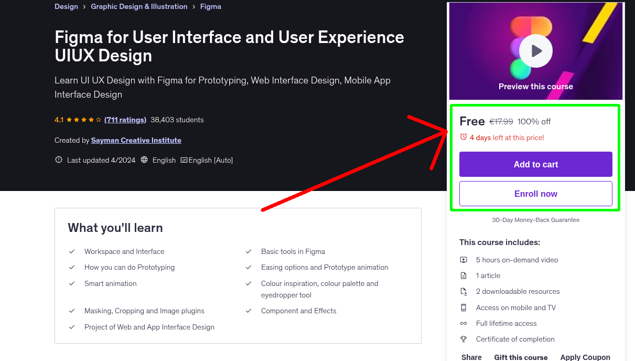Screen dimensions: 635x361
Task: Click the article document icon
Action: (464, 275)
